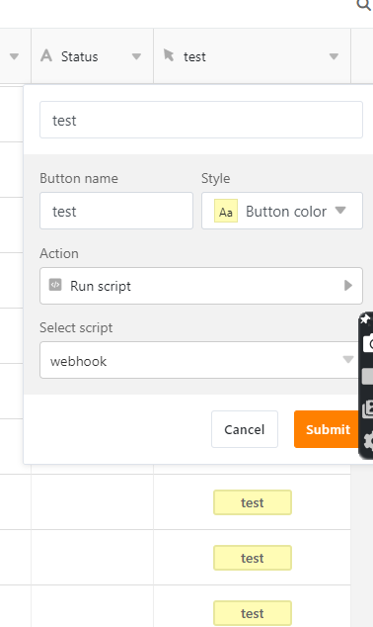373x627 pixels.
Task: Click the Button name input field
Action: tap(116, 211)
